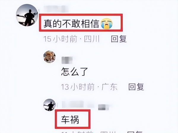178x133 pixels.
Task: Open blurred username above "怎么了"
Action: 67,60
